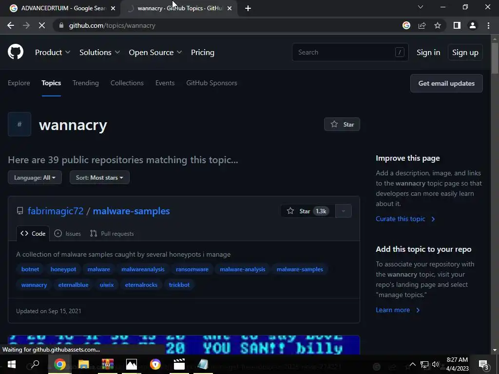Open Photos app from taskbar
Viewport: 499px width, 374px height.
132,364
